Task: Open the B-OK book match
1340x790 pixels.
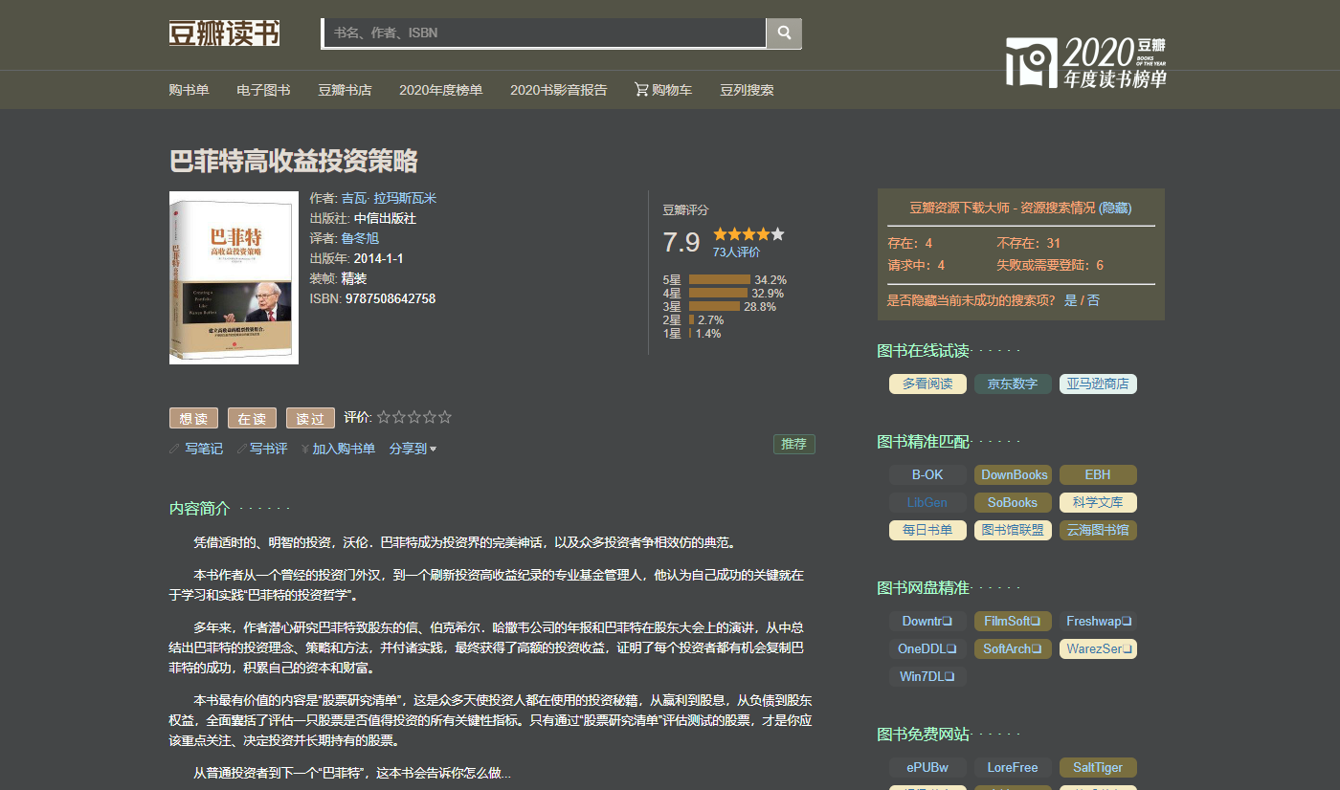Action: pyautogui.click(x=927, y=474)
